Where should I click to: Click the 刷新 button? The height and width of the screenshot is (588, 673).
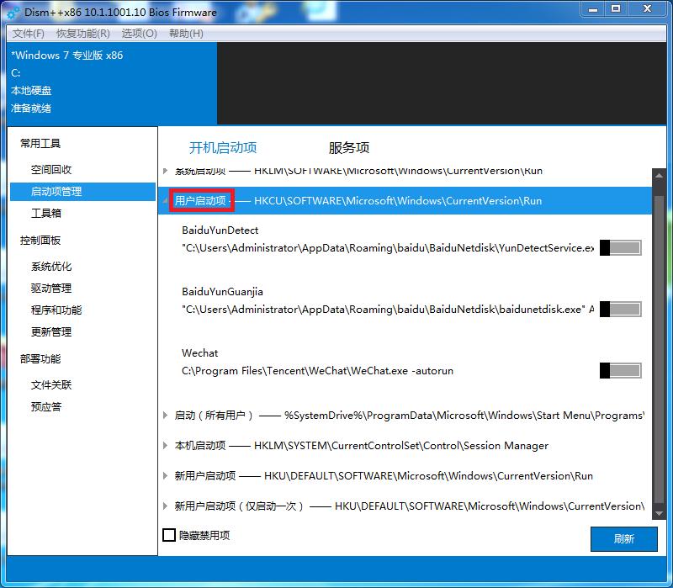pos(623,539)
